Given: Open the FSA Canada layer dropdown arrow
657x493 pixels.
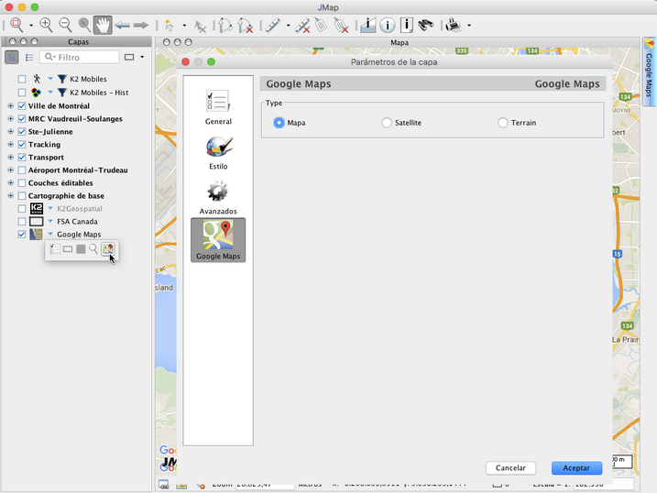Looking at the screenshot, I should 50,221.
